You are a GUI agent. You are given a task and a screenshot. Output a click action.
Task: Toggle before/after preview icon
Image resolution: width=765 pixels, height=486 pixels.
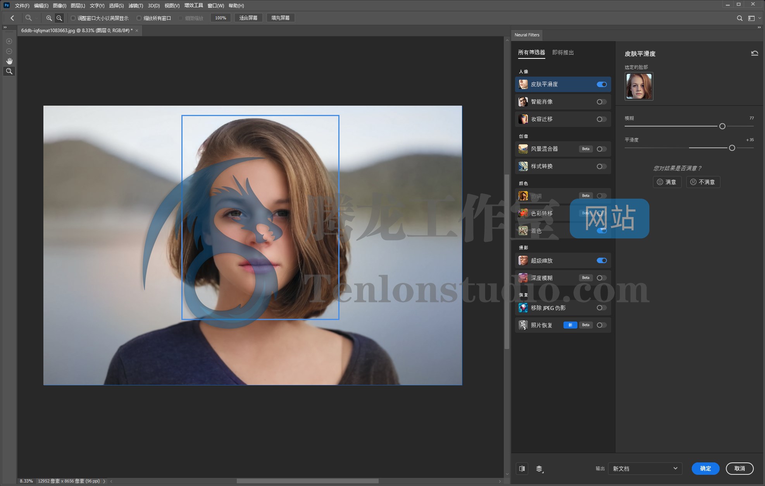click(x=522, y=469)
